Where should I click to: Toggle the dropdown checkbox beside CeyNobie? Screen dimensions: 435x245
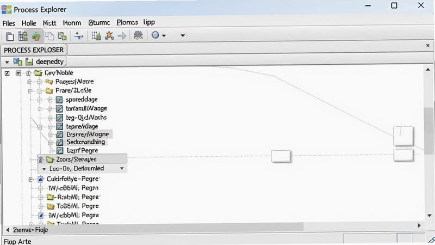pyautogui.click(x=18, y=73)
